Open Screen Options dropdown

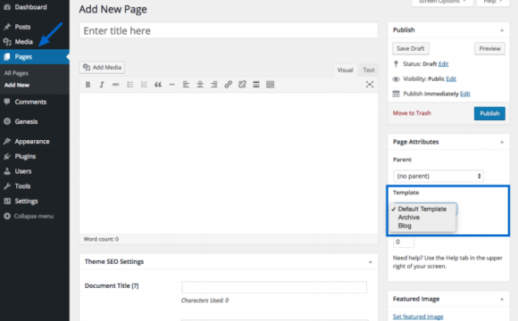[442, 3]
